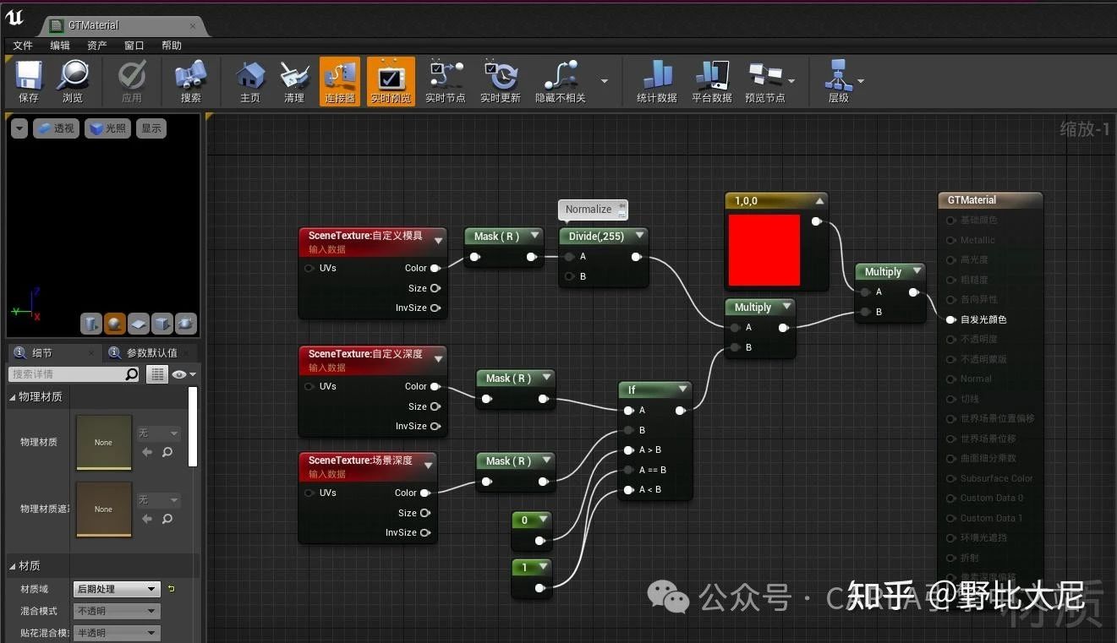Viewport: 1117px width, 643px height.
Task: Toggle 实时节点 (Live Nodes) option
Action: tap(445, 78)
